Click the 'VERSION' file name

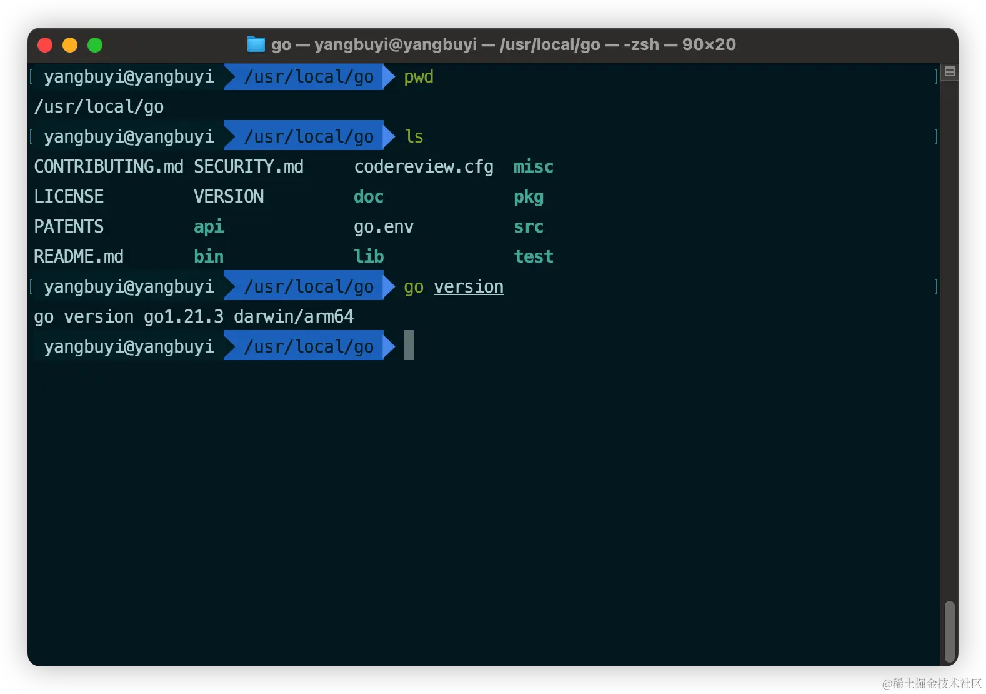point(229,197)
